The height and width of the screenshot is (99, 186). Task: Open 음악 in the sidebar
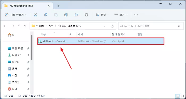(x=12, y=89)
